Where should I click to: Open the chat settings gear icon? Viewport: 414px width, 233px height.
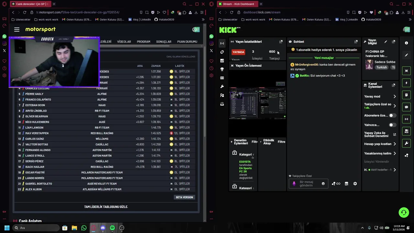coord(355,184)
